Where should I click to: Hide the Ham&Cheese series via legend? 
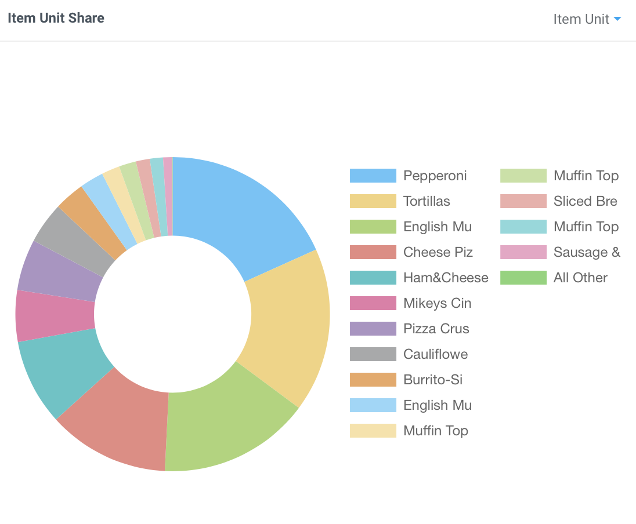point(418,278)
